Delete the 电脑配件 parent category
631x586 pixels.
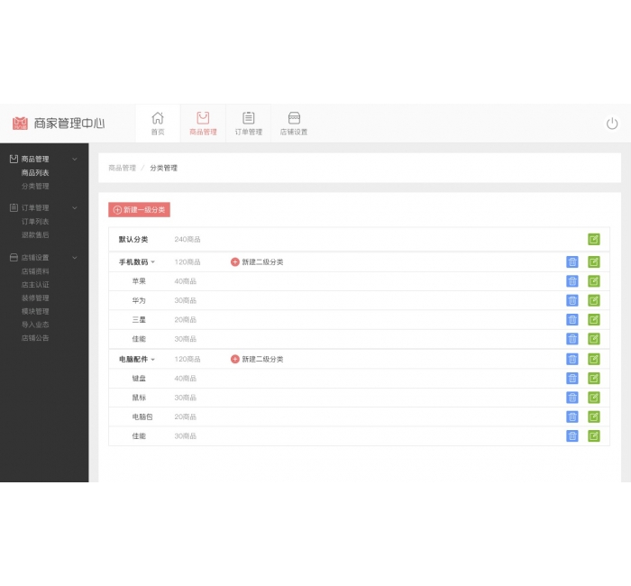(572, 359)
